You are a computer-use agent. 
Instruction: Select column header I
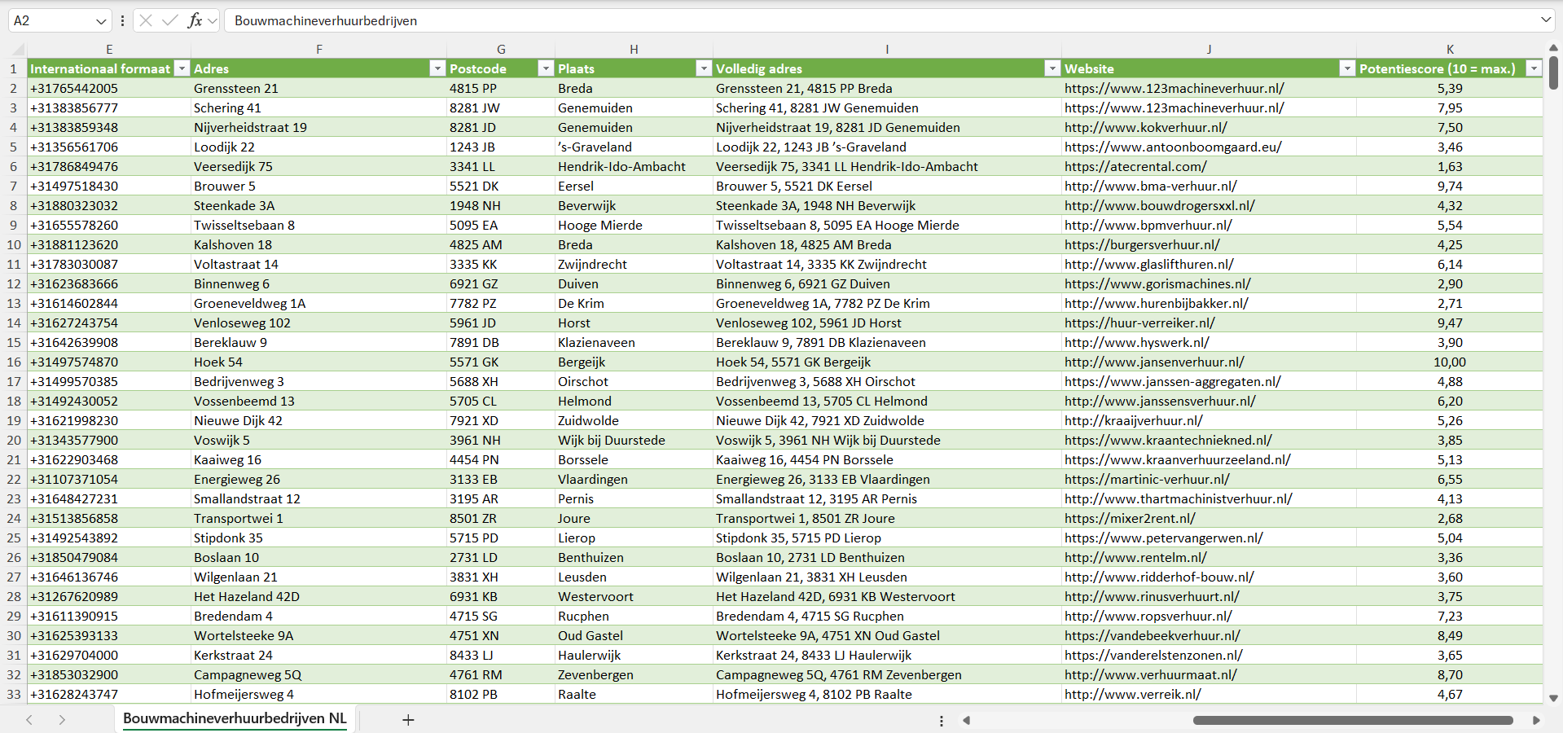(886, 49)
